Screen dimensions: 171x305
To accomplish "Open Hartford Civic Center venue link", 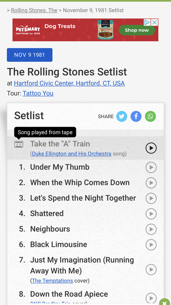I will (69, 83).
